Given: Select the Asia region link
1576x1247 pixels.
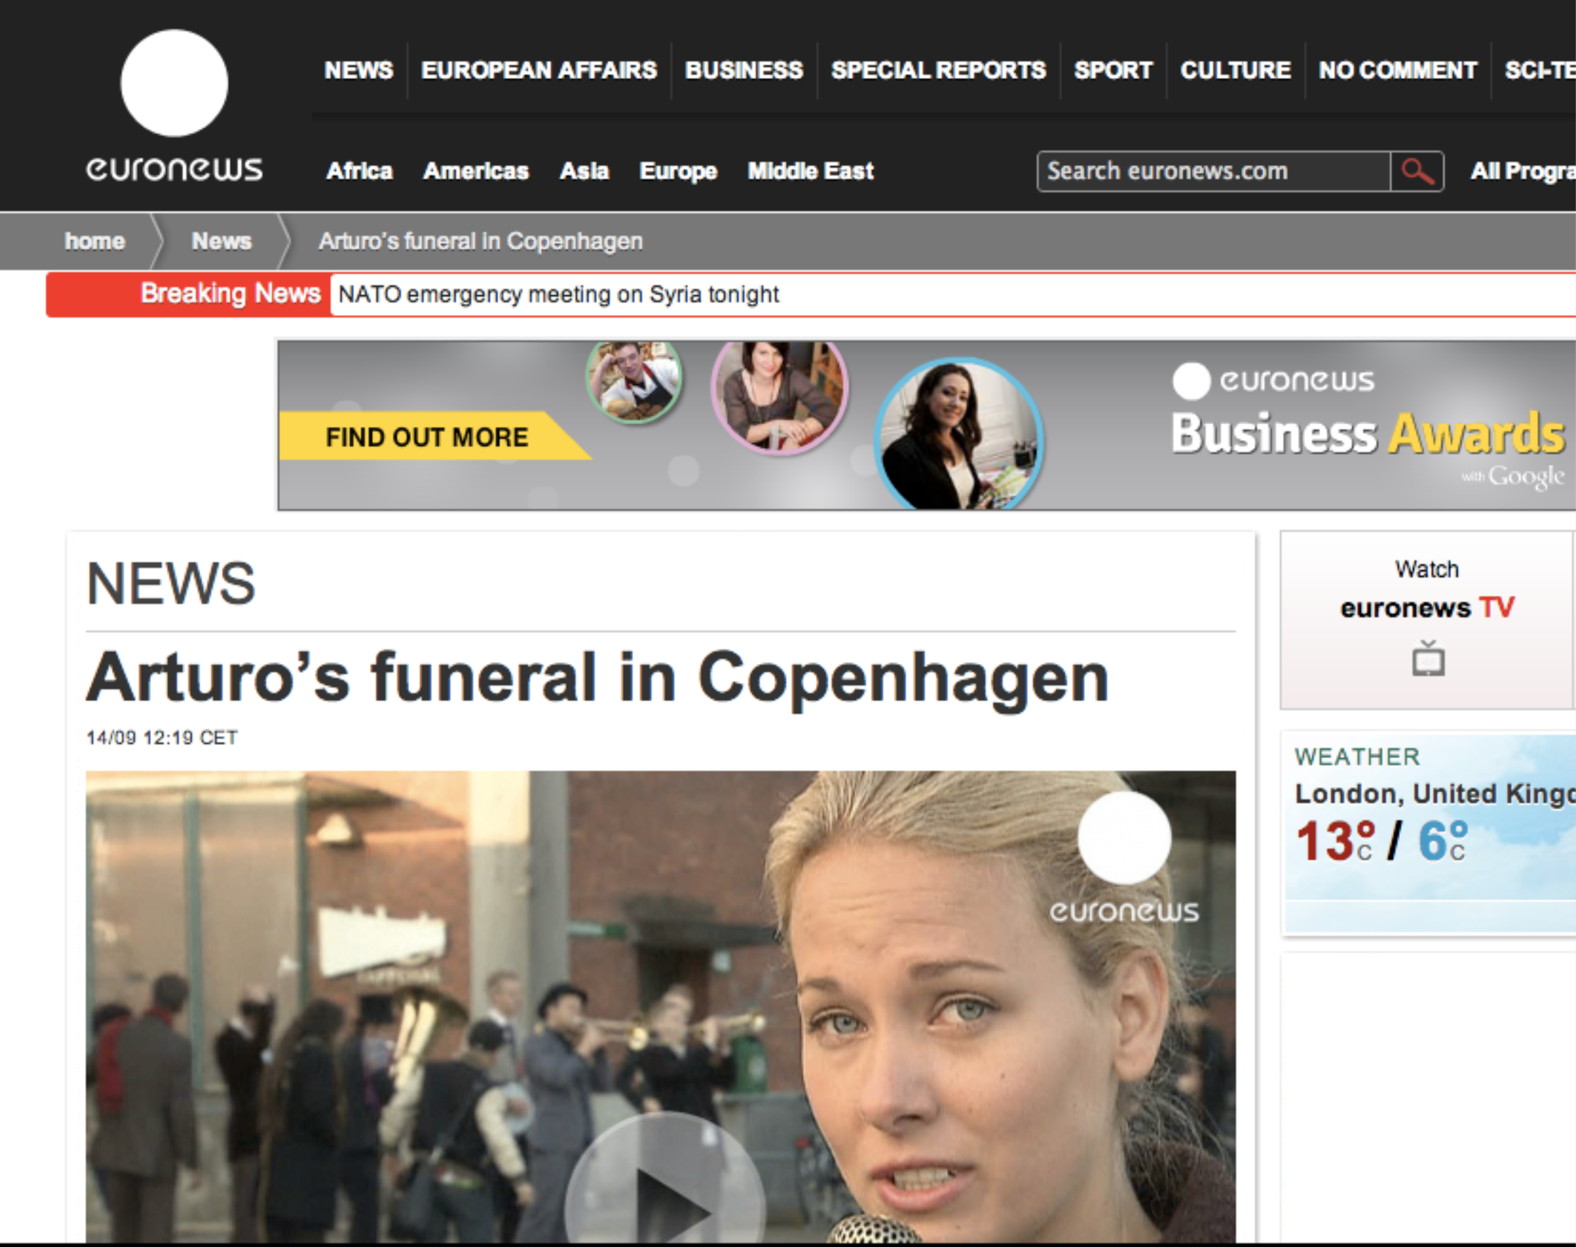Looking at the screenshot, I should coord(584,171).
